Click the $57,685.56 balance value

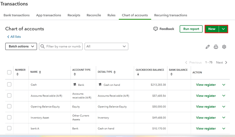tap(159, 96)
